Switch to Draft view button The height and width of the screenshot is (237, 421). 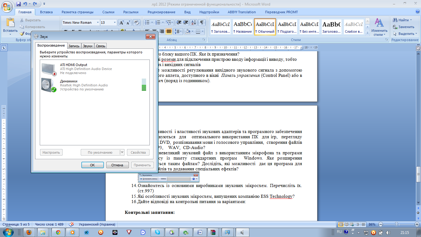coord(363,224)
